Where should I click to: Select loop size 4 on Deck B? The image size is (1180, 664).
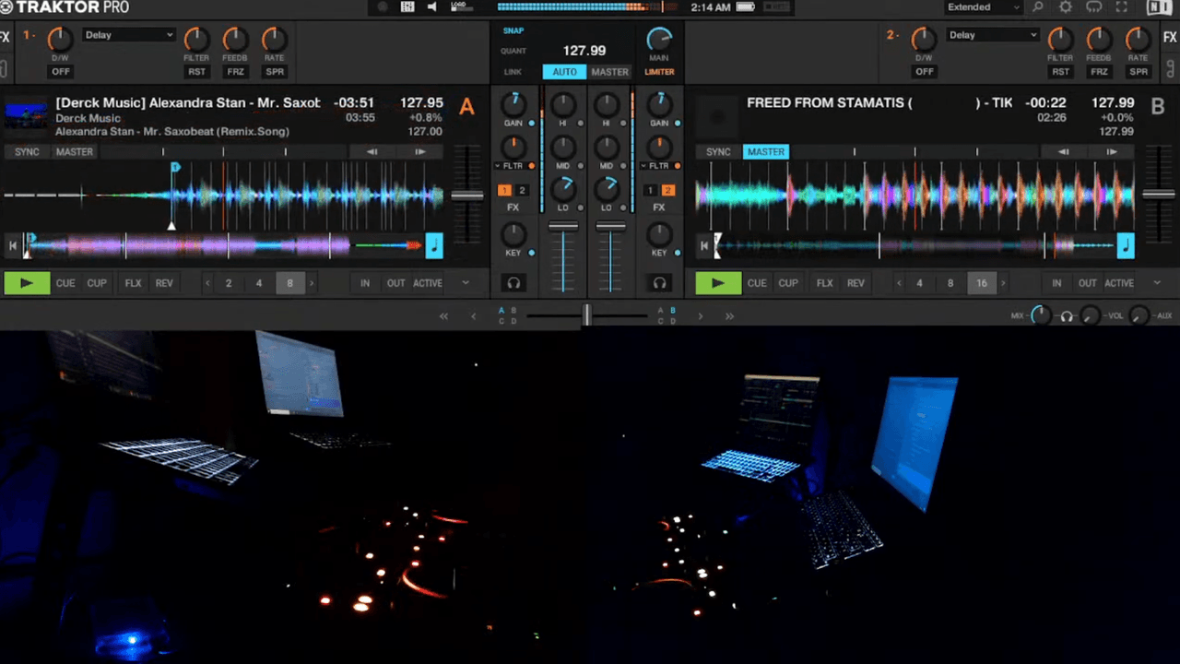[919, 283]
